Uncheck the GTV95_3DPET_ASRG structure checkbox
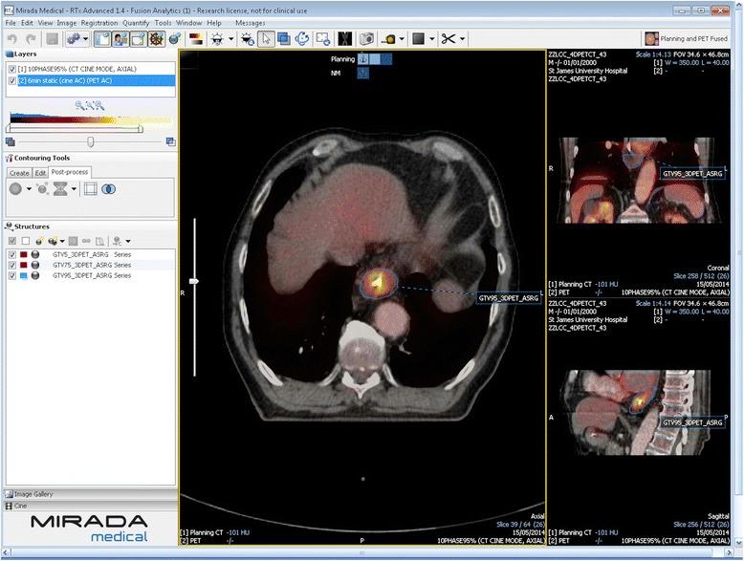 pyautogui.click(x=12, y=275)
